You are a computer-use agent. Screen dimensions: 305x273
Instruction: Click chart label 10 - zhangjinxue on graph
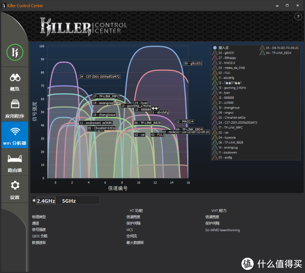104,115
